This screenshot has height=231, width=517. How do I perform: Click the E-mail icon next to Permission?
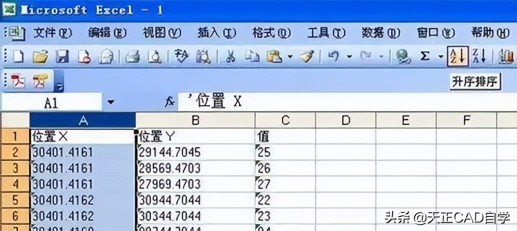106,57
